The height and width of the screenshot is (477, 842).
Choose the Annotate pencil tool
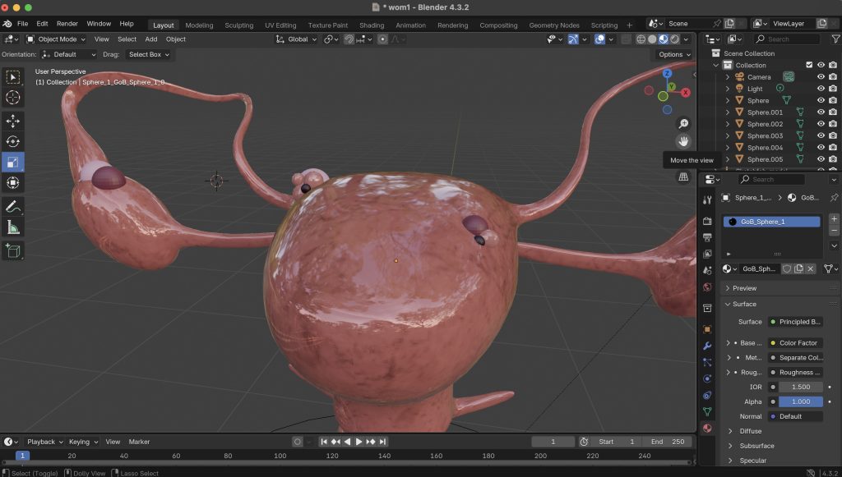pos(13,206)
